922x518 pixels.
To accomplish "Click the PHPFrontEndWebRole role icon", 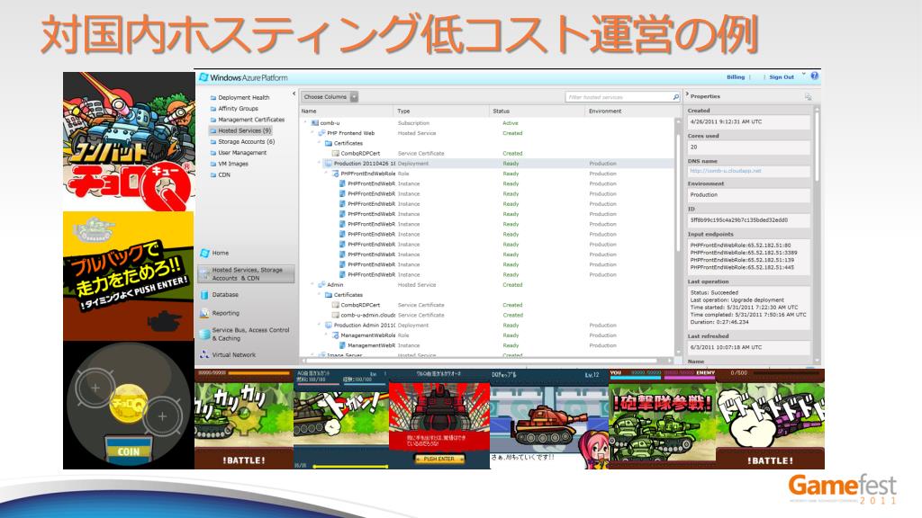I will [x=335, y=174].
